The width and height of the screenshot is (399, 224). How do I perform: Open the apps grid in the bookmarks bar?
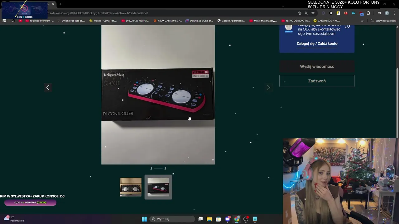(4, 21)
